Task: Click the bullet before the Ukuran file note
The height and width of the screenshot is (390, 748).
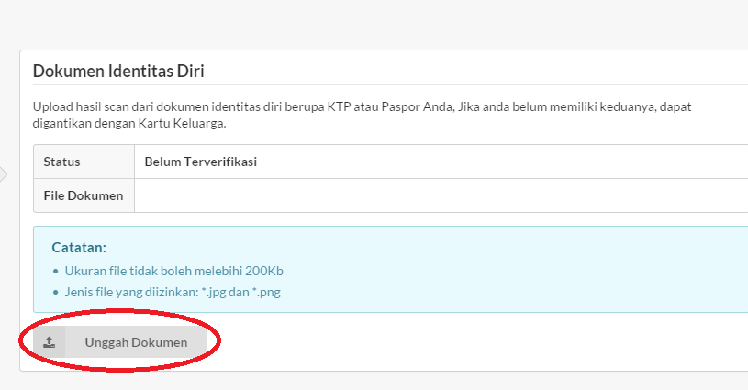Action: pyautogui.click(x=56, y=272)
